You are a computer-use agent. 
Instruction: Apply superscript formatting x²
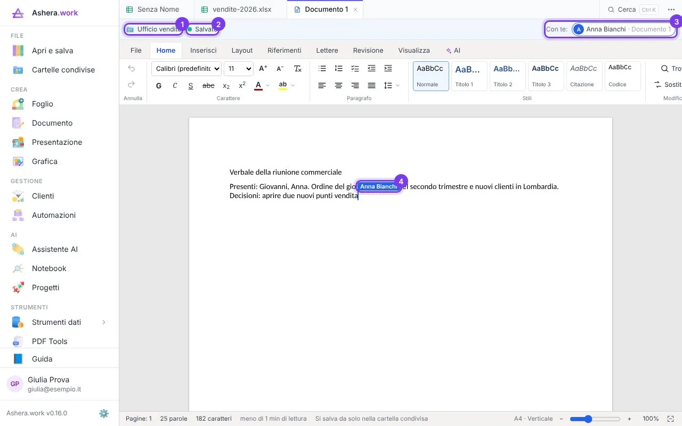click(x=242, y=85)
